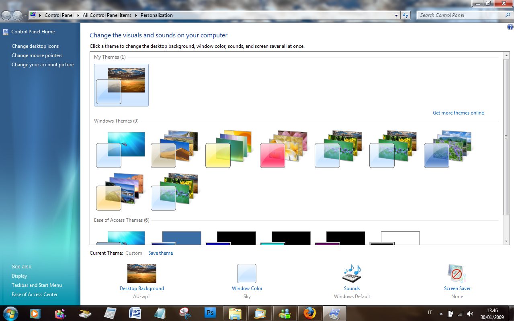Click the power plug tray icon
Screen dimensions: 514x321
coord(451,313)
